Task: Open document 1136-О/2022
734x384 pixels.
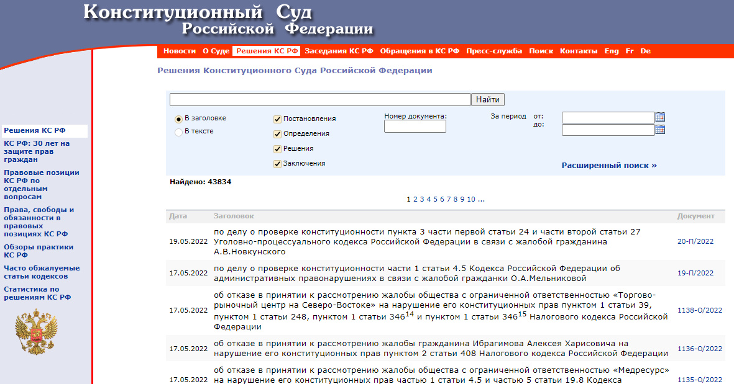Action: (700, 349)
